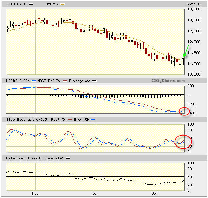This screenshot has height=198, width=208.
Task: Click the 'Divergence' label
Action: 79,81
